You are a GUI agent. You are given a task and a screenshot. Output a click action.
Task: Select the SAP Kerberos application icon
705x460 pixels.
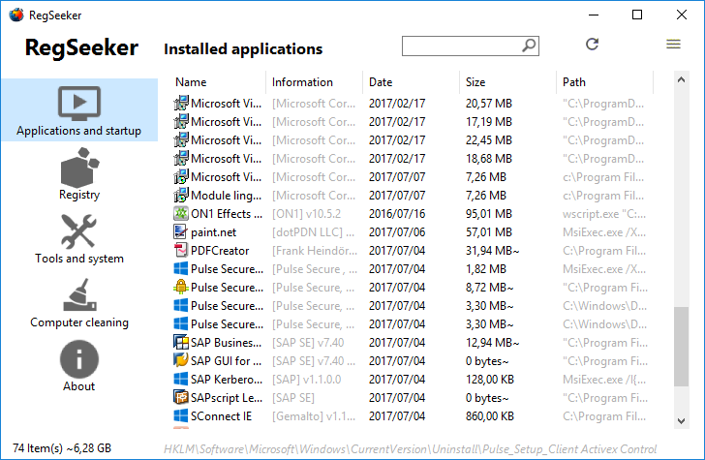click(181, 379)
